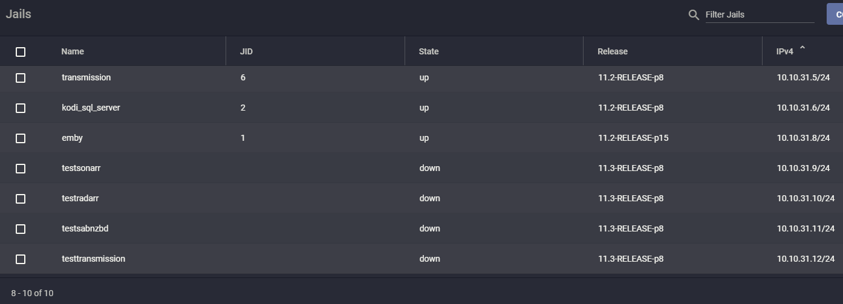Sort jails by Name column header
This screenshot has width=843, height=304.
coord(73,51)
